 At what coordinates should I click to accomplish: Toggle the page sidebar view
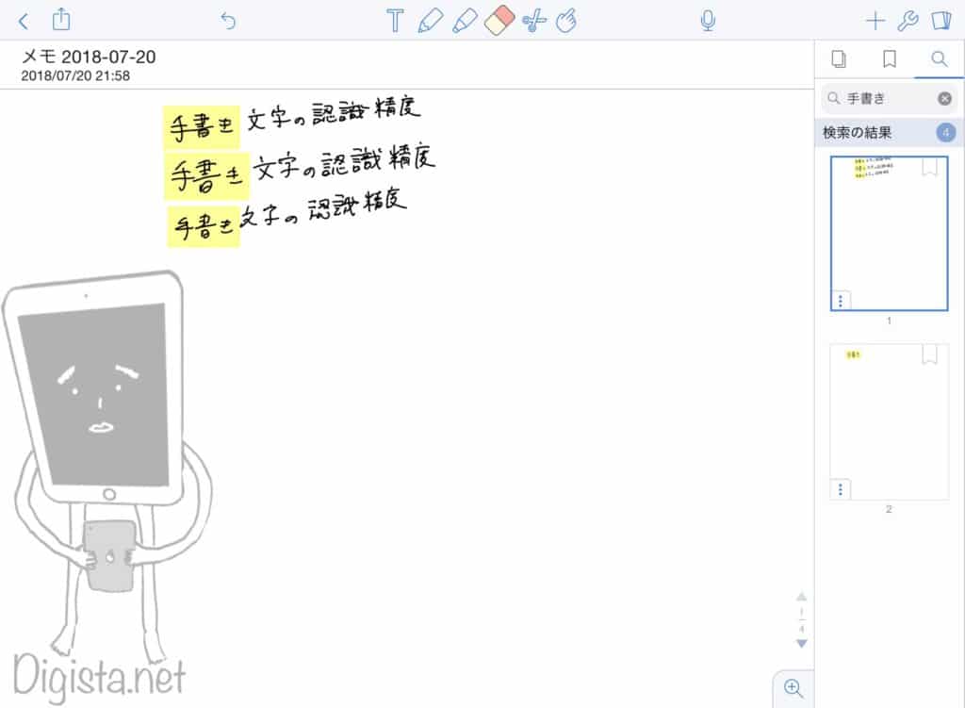pos(940,21)
